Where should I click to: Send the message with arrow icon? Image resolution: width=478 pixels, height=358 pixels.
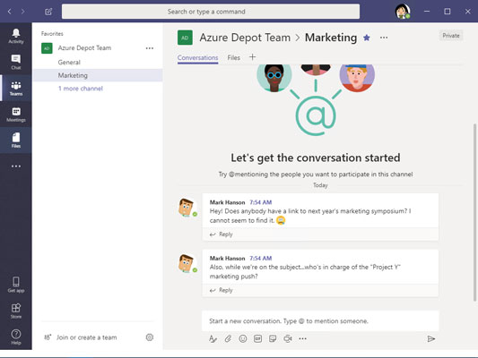pyautogui.click(x=431, y=338)
